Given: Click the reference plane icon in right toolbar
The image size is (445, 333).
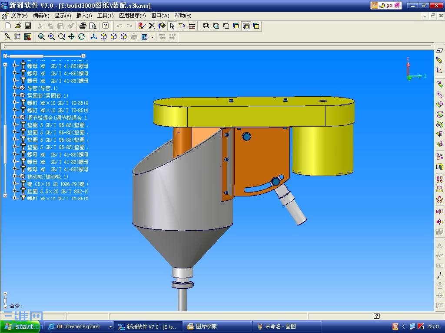Looking at the screenshot, I should coord(439,51).
